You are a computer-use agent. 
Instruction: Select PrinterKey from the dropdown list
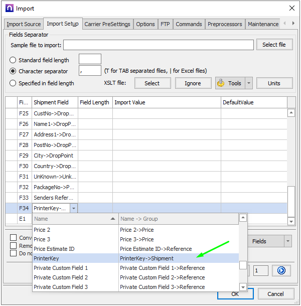click(x=46, y=258)
